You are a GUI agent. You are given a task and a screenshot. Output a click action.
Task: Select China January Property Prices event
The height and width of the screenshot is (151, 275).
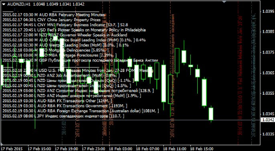(52, 20)
